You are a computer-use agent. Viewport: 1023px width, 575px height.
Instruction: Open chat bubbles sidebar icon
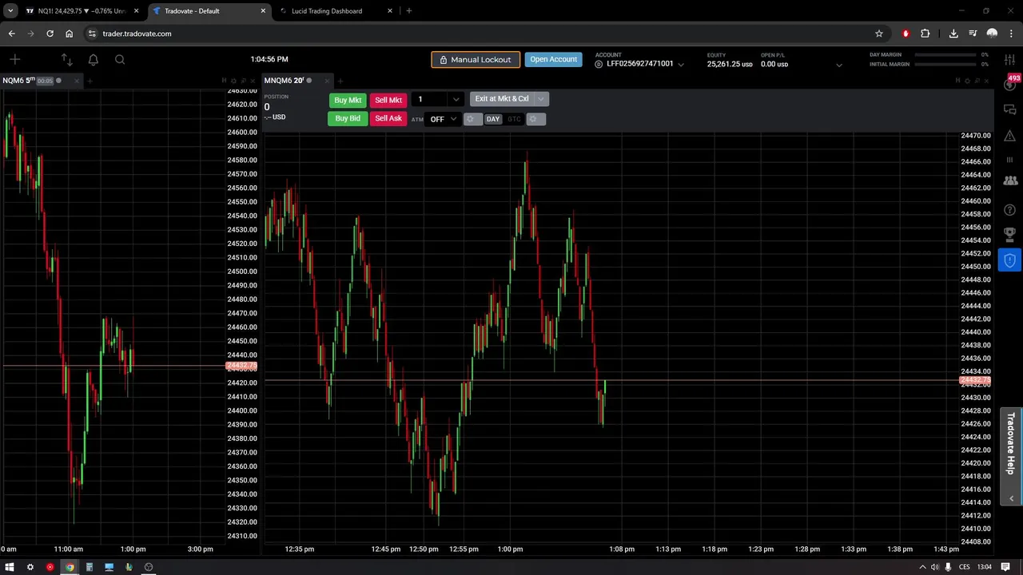click(1010, 109)
